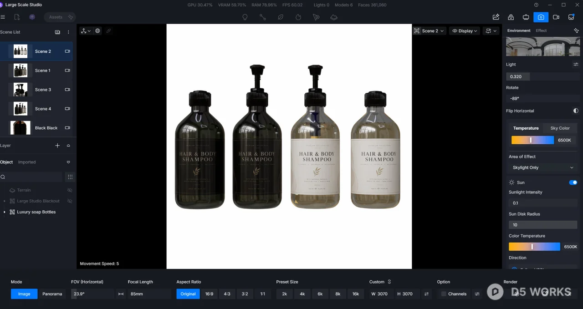The image size is (583, 309).
Task: Select the terrain layers tool icon
Action: click(x=334, y=17)
